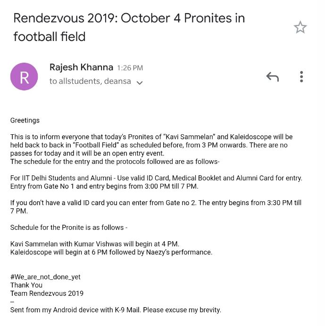Click the 'Team Rendezvous 2019' signature
325x326 pixels.
coord(47,293)
